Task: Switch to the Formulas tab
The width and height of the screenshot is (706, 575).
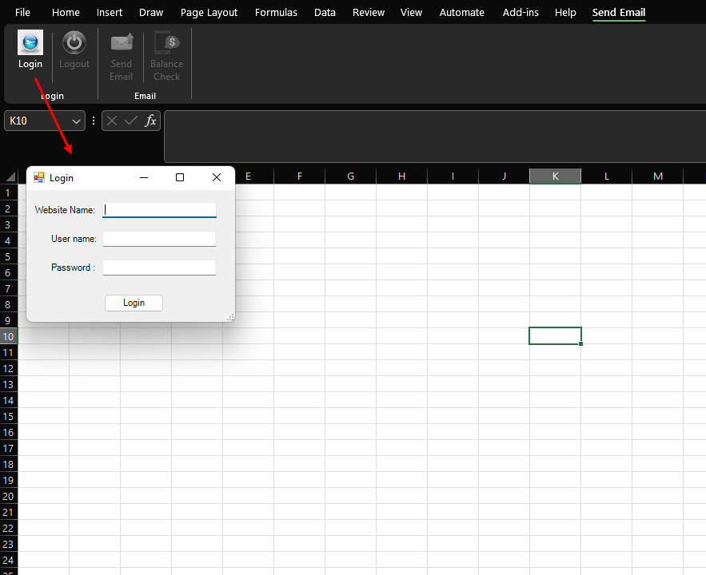Action: (276, 12)
